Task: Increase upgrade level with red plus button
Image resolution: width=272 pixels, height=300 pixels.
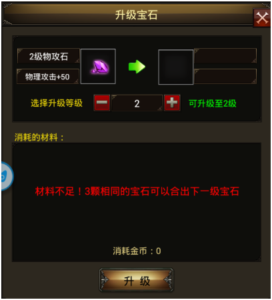Action: 172,103
